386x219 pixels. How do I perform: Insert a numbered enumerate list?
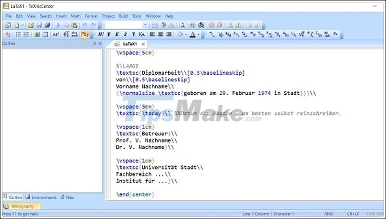(x=26, y=34)
